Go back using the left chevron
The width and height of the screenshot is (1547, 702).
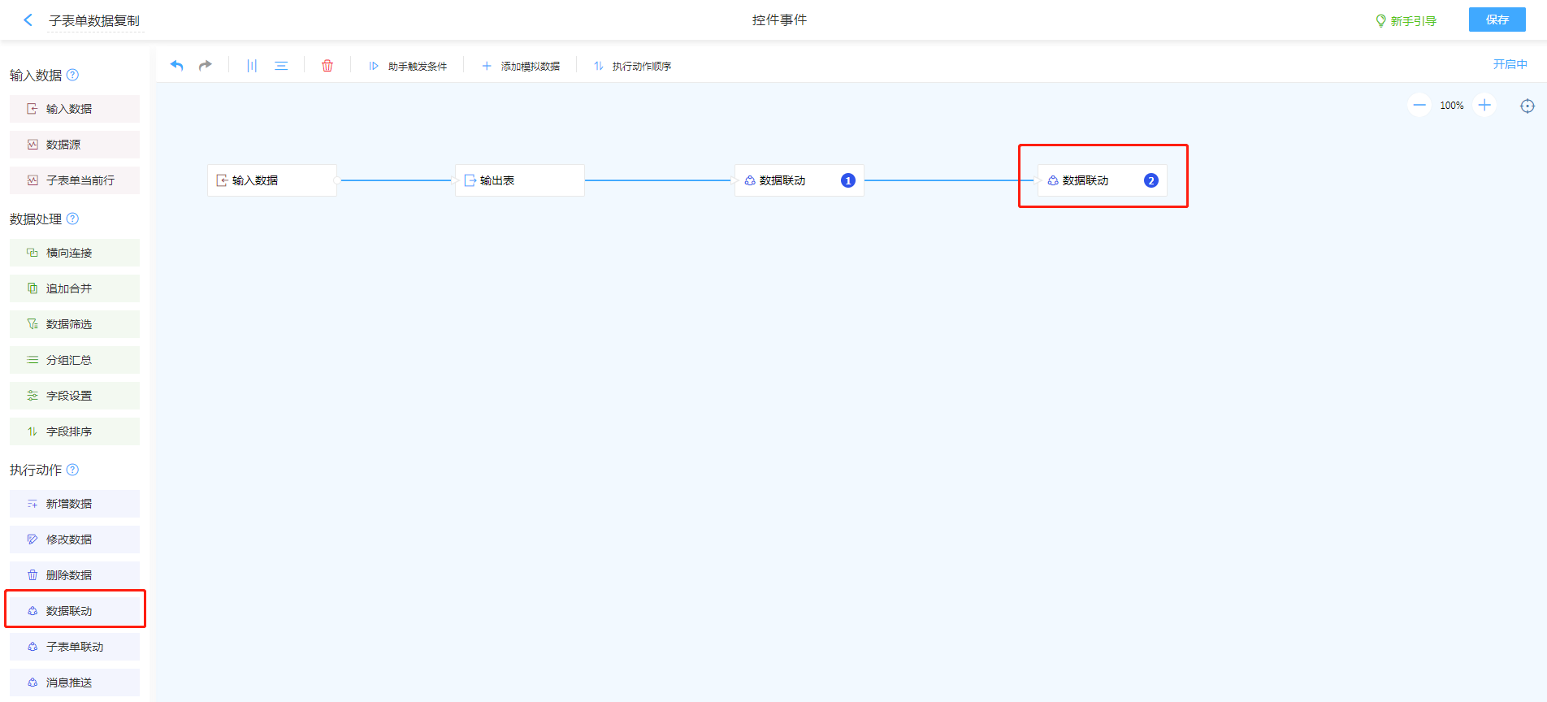point(28,20)
